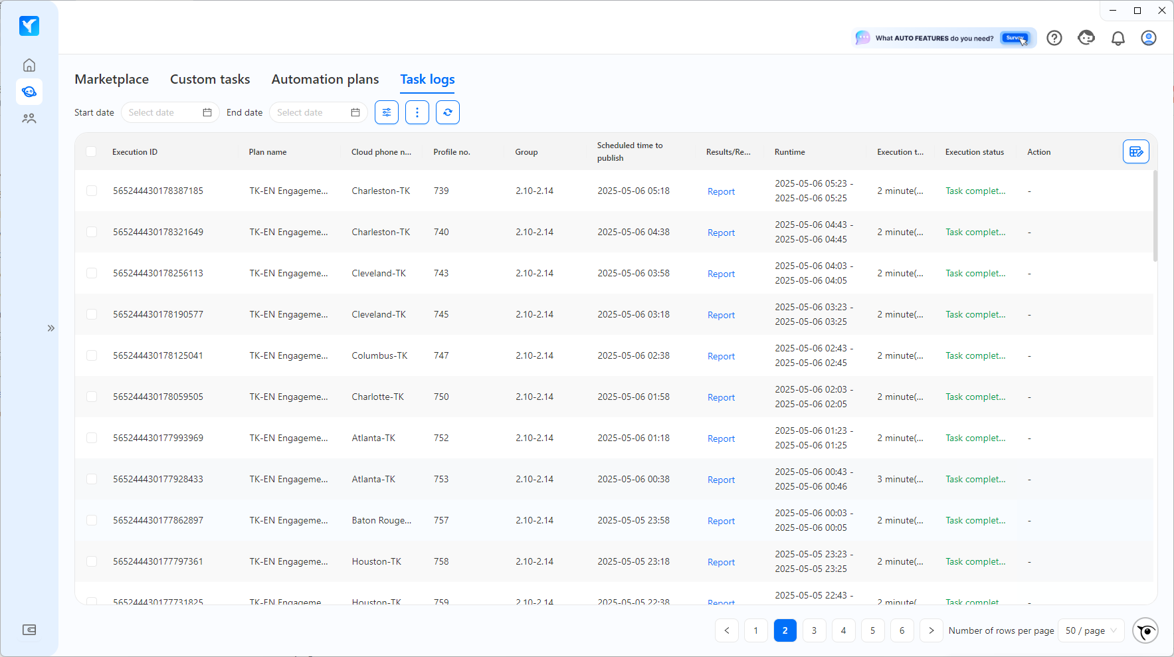1174x657 pixels.
Task: Check the row for execution 565244430178387185
Action: tap(92, 191)
